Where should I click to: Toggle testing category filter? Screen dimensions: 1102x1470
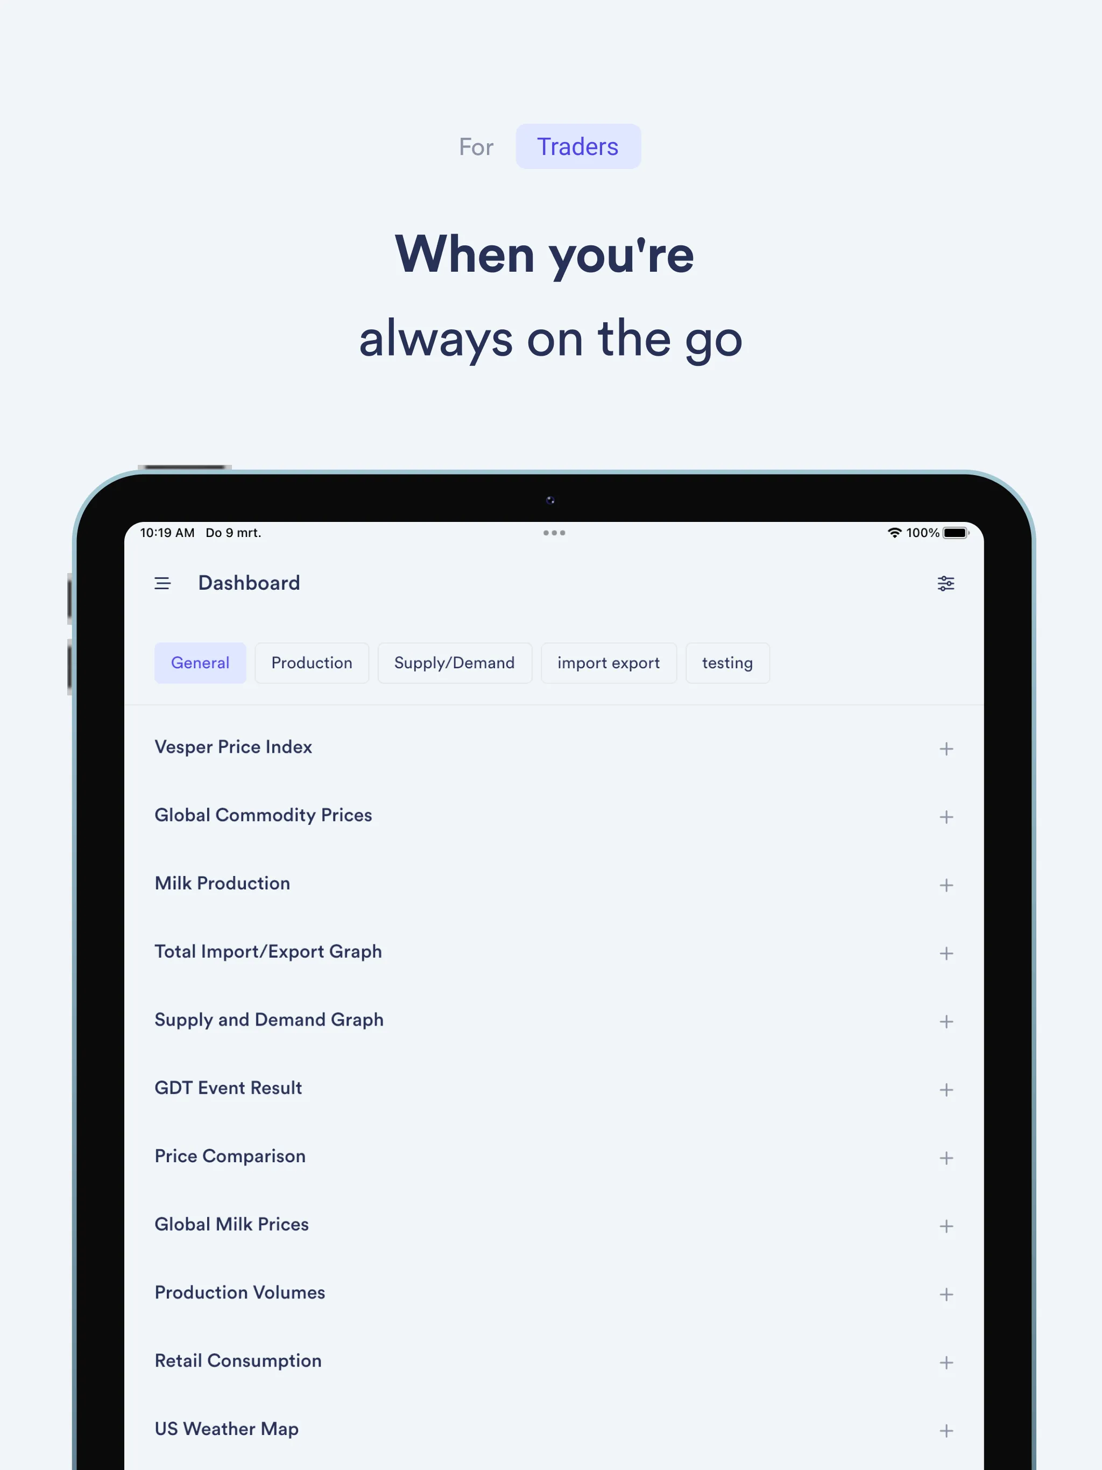(727, 662)
